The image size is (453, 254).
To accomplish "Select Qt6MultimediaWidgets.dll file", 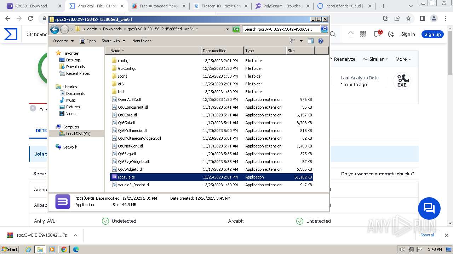I will pos(139,138).
